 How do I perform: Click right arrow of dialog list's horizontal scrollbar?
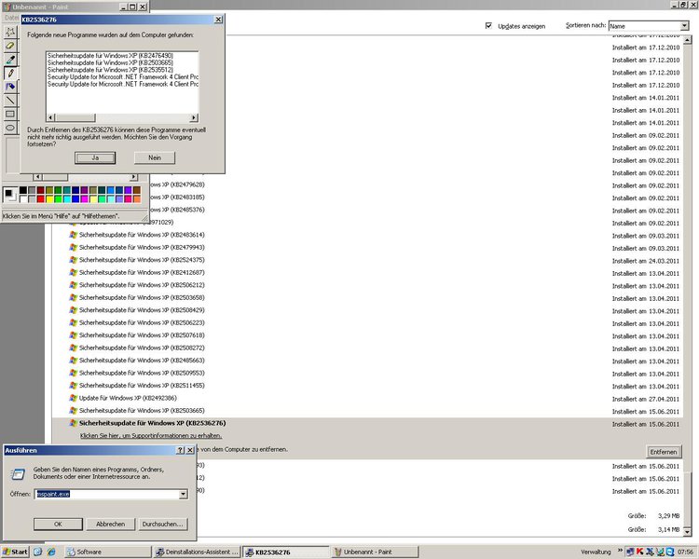194,117
